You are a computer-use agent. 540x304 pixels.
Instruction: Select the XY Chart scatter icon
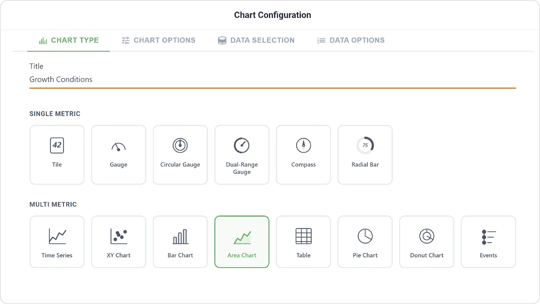click(119, 236)
